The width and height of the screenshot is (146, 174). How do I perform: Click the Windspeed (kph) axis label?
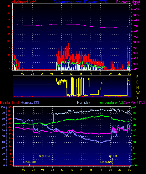23,2
